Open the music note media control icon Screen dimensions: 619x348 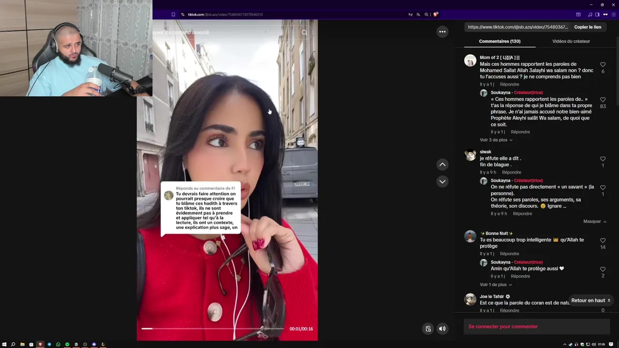coord(590,14)
